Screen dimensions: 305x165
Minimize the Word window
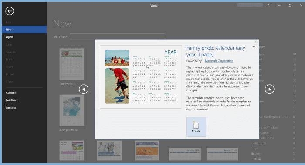coord(279,6)
